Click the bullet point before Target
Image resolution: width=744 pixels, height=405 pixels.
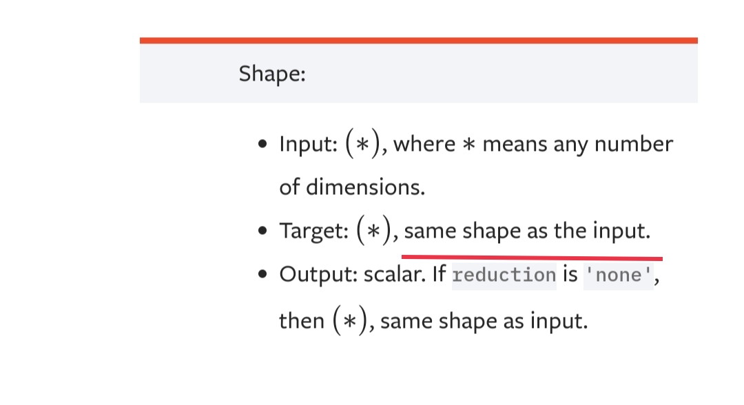[262, 232]
